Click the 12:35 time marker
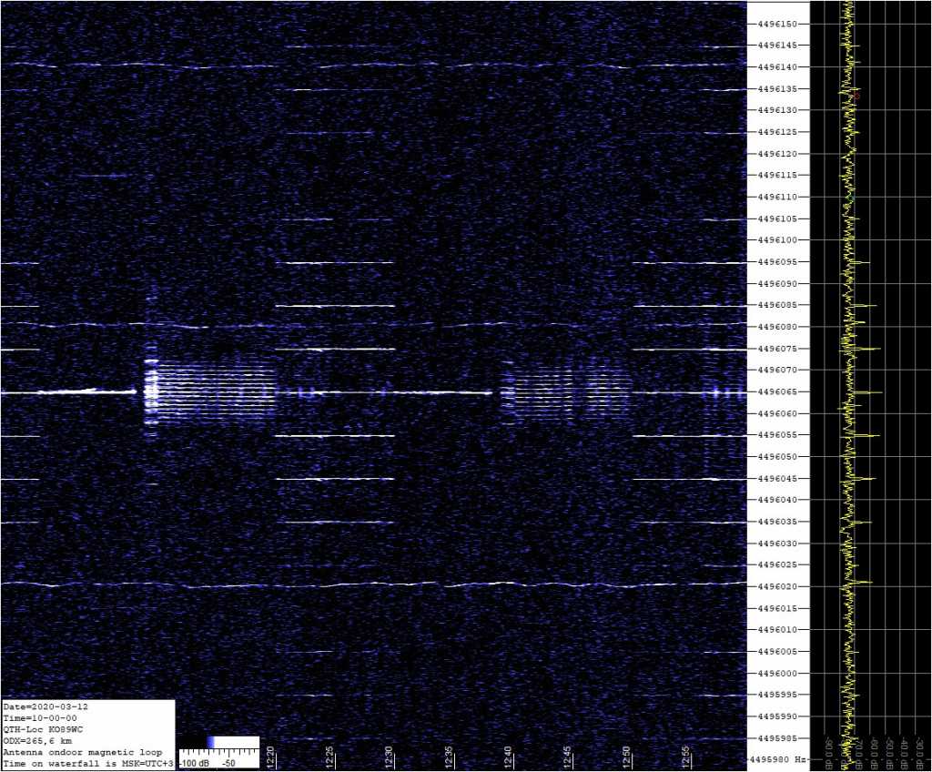Viewport: 932px width, 772px height. [x=450, y=757]
